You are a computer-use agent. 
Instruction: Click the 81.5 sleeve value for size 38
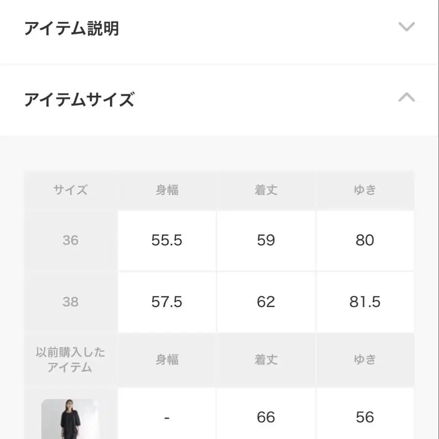point(365,301)
